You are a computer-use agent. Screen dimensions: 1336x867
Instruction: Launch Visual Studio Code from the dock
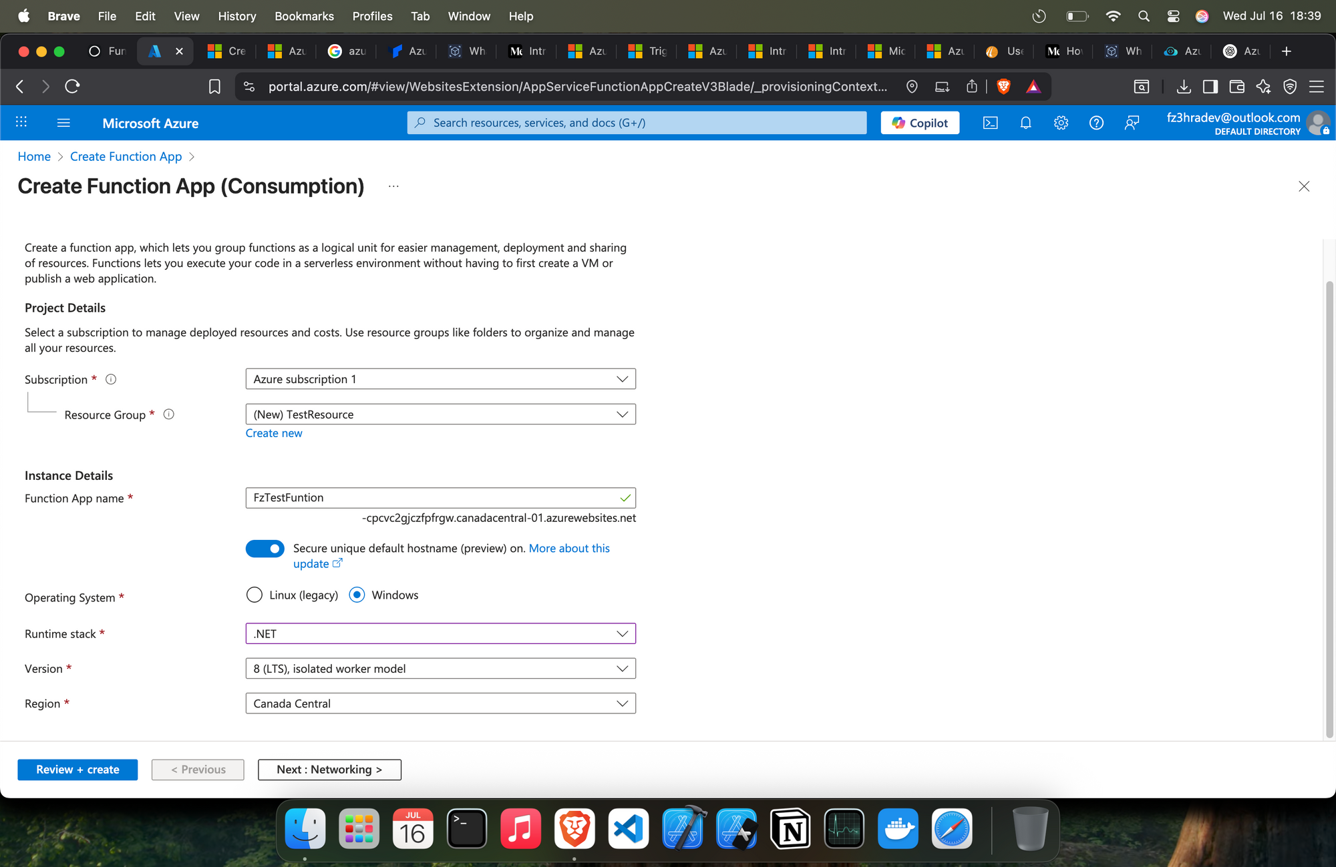point(629,828)
